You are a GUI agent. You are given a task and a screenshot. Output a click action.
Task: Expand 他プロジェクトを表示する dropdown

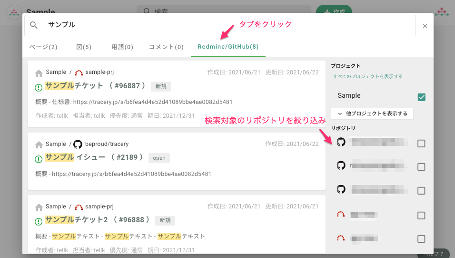(x=372, y=114)
